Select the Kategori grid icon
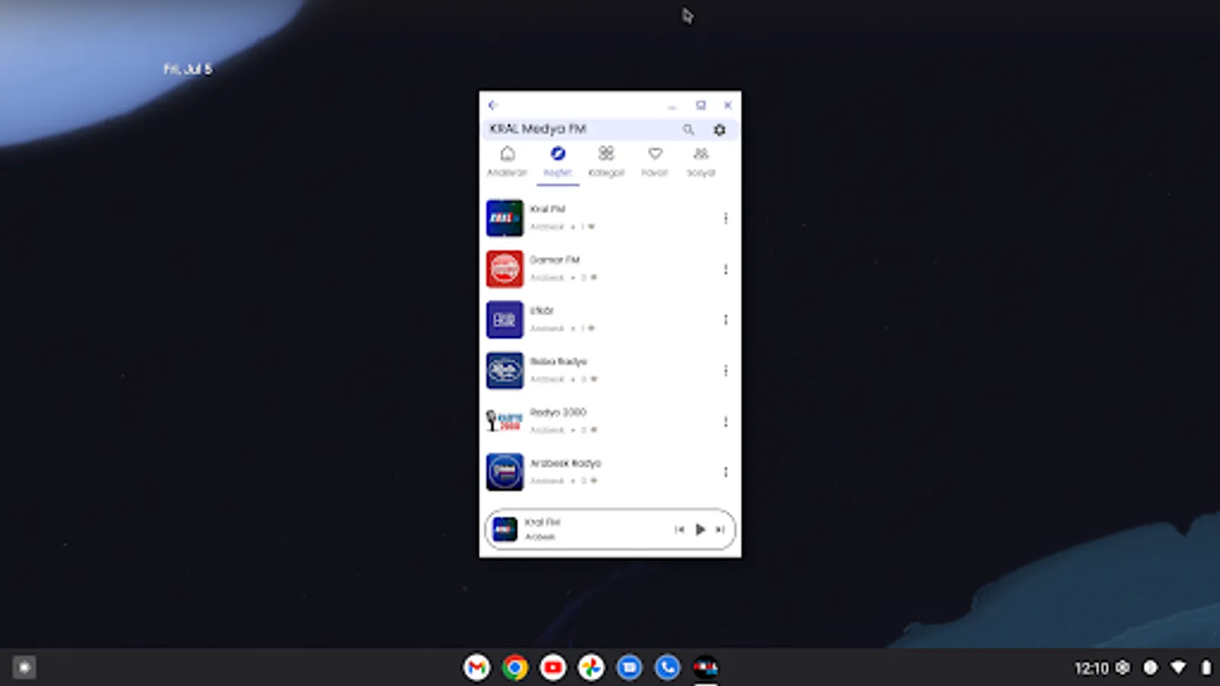The image size is (1220, 686). (x=606, y=154)
